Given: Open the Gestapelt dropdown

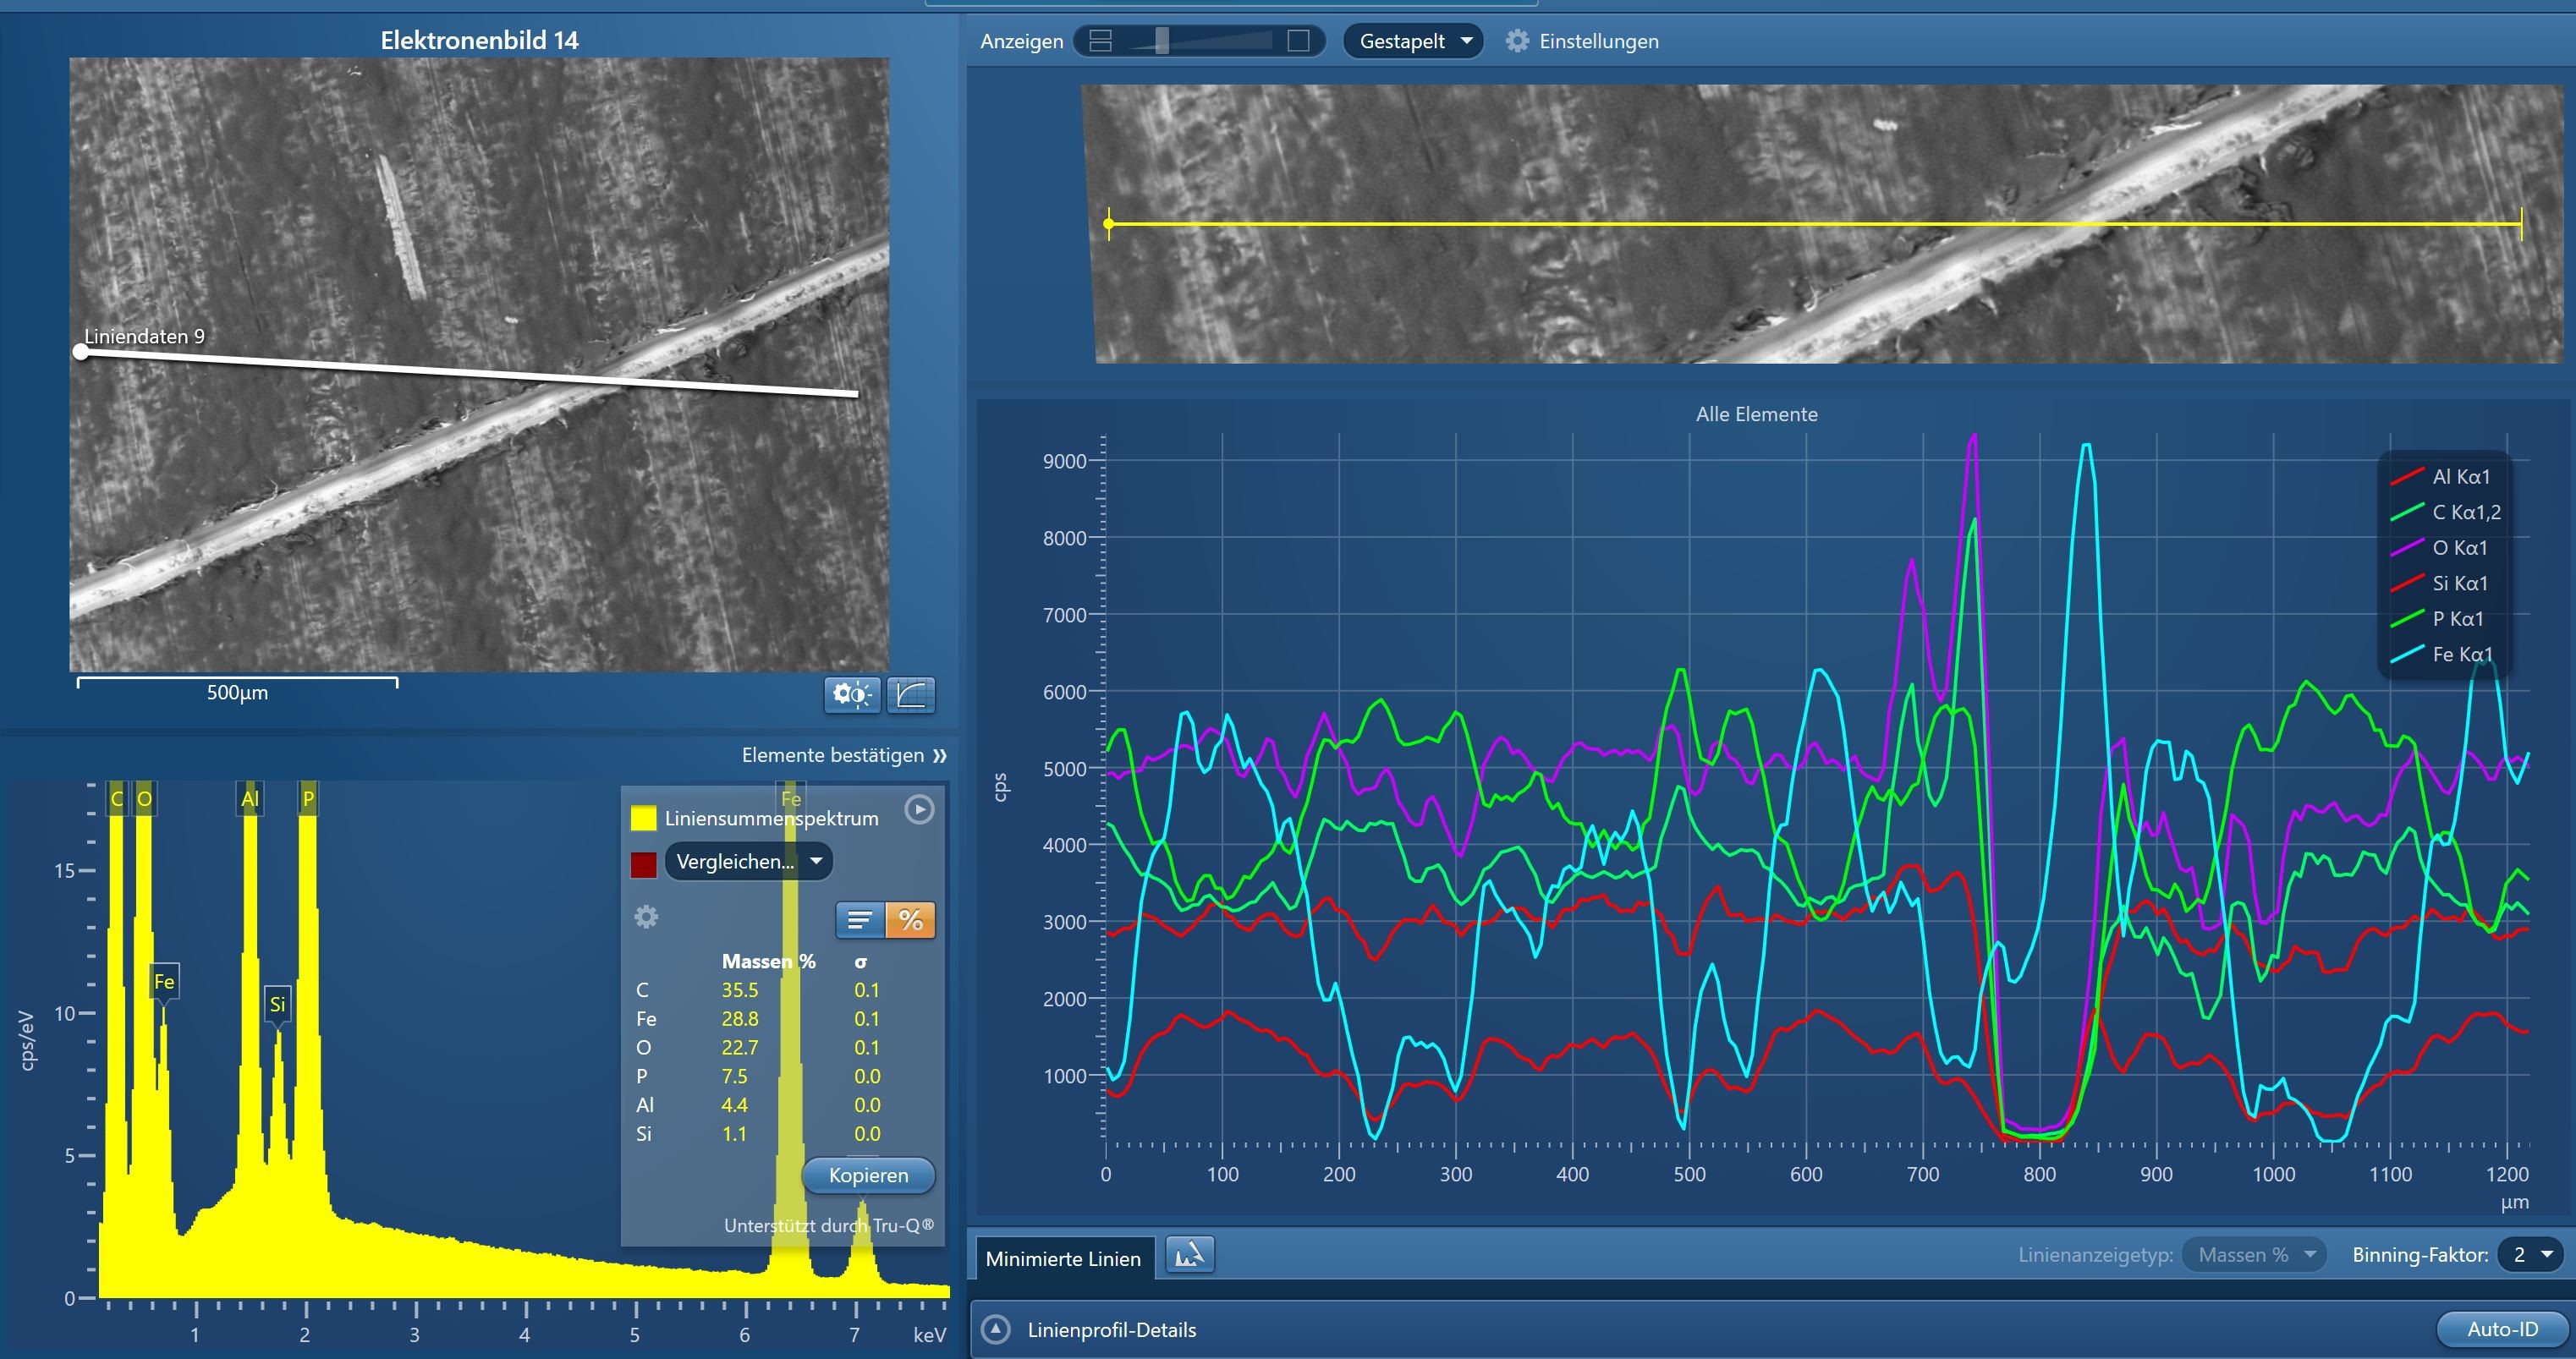Looking at the screenshot, I should point(1412,41).
